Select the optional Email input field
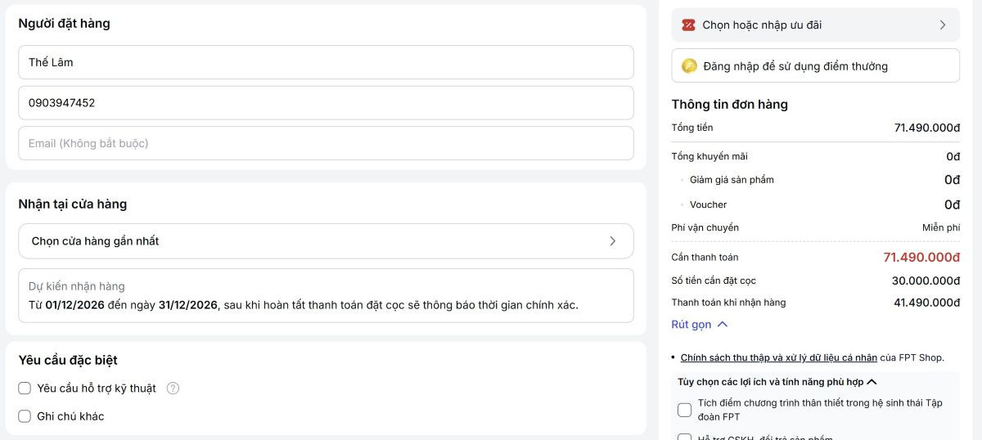This screenshot has width=982, height=440. pyautogui.click(x=326, y=143)
